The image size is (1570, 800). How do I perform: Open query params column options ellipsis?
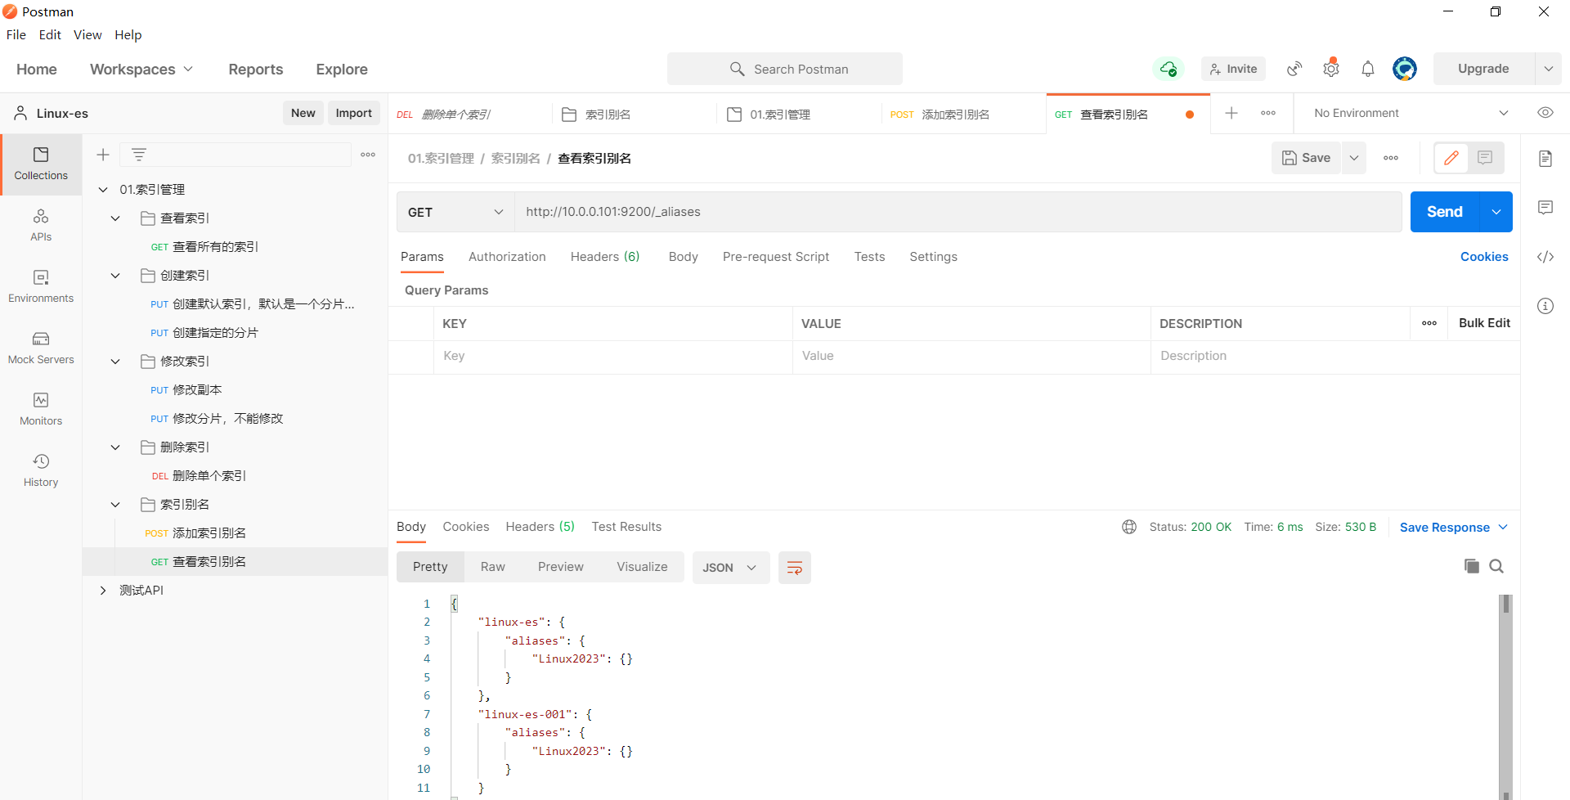click(x=1429, y=323)
